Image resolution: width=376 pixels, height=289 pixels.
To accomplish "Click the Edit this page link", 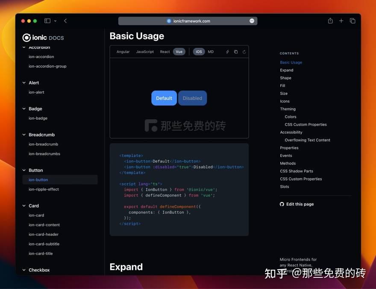I will pyautogui.click(x=299, y=204).
